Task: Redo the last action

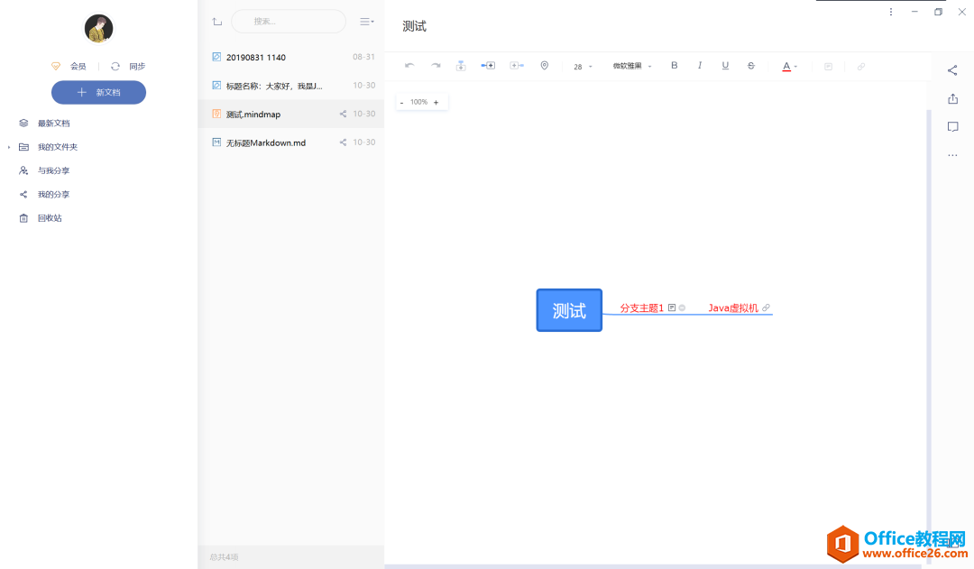Action: [436, 66]
